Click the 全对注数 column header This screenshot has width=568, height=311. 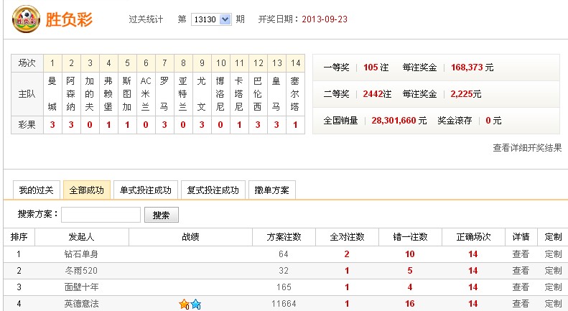click(x=347, y=237)
